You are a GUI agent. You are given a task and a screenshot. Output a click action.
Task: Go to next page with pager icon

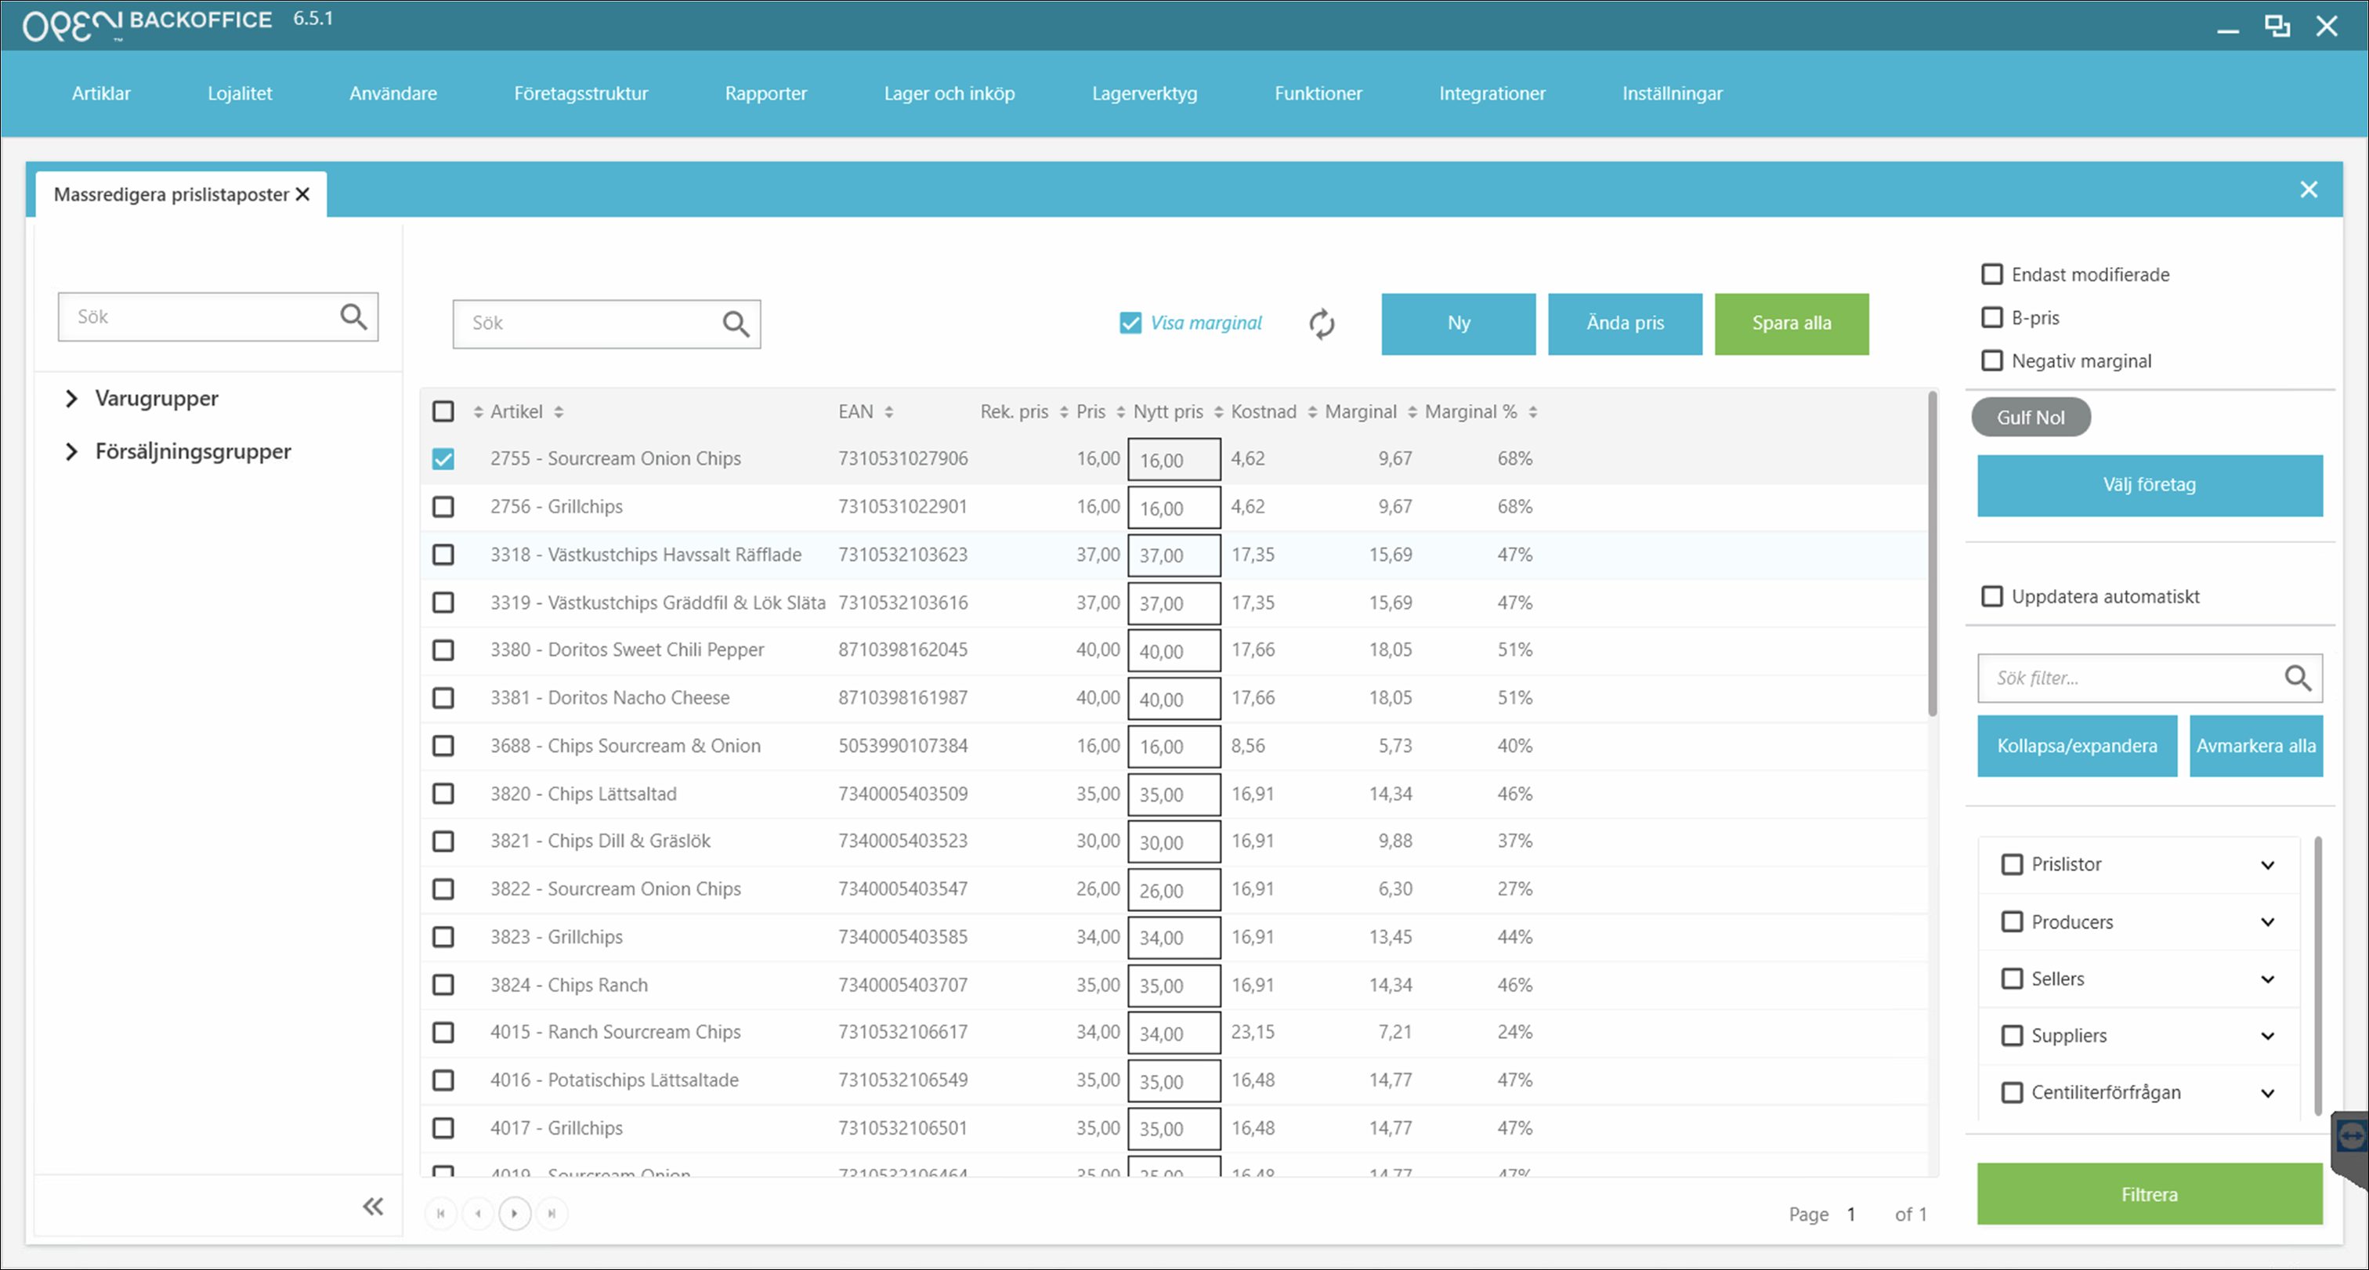point(515,1214)
